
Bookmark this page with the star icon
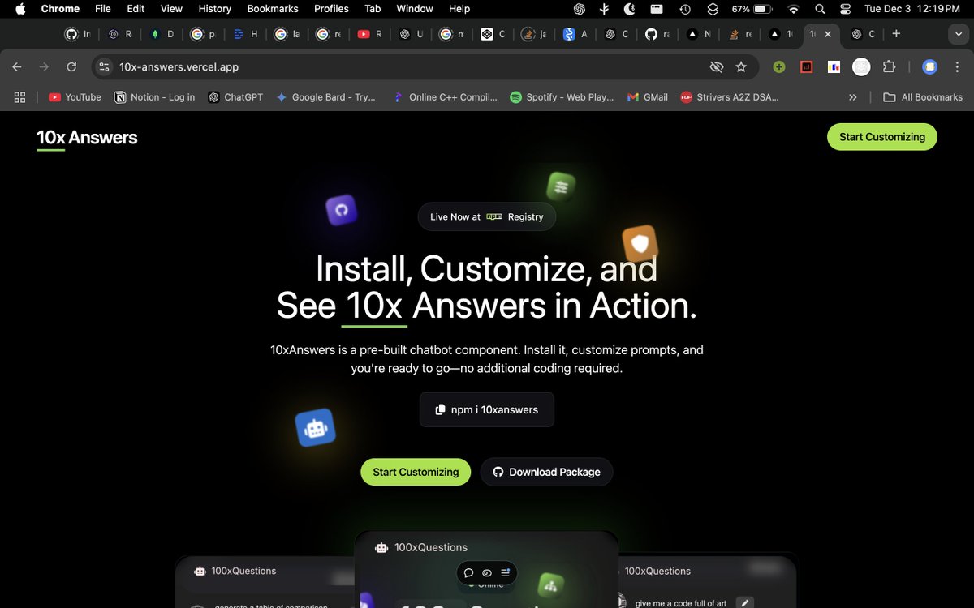click(741, 67)
